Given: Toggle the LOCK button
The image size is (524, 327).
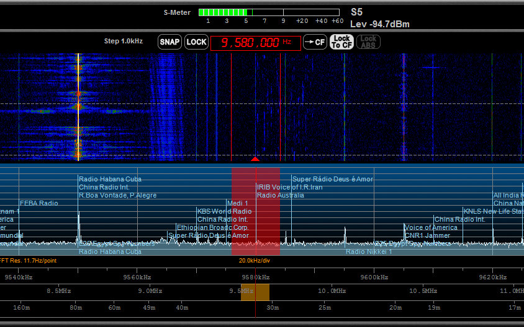Looking at the screenshot, I should [196, 42].
